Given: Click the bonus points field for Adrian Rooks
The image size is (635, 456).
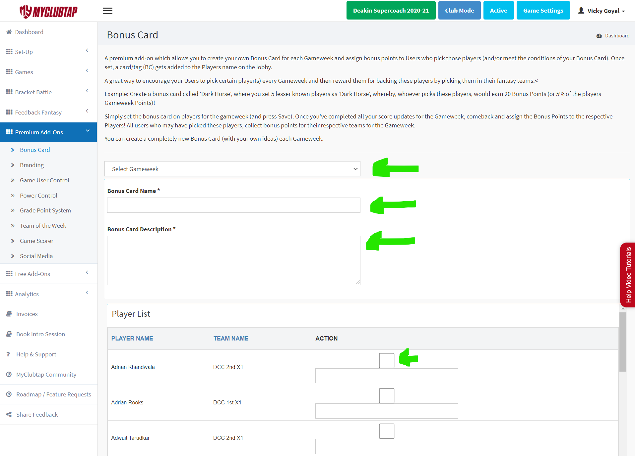Looking at the screenshot, I should 387,411.
